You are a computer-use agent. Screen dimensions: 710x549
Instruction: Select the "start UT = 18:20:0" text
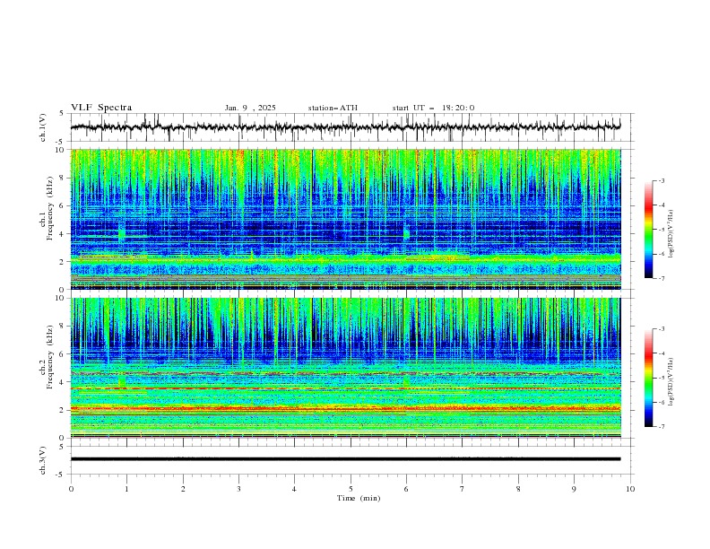coord(433,108)
